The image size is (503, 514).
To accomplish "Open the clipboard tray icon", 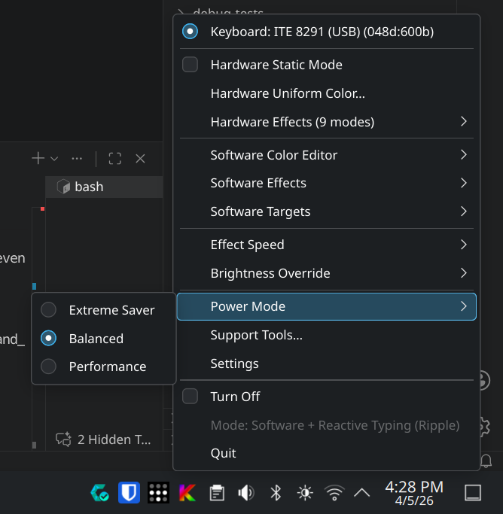I will tap(217, 493).
